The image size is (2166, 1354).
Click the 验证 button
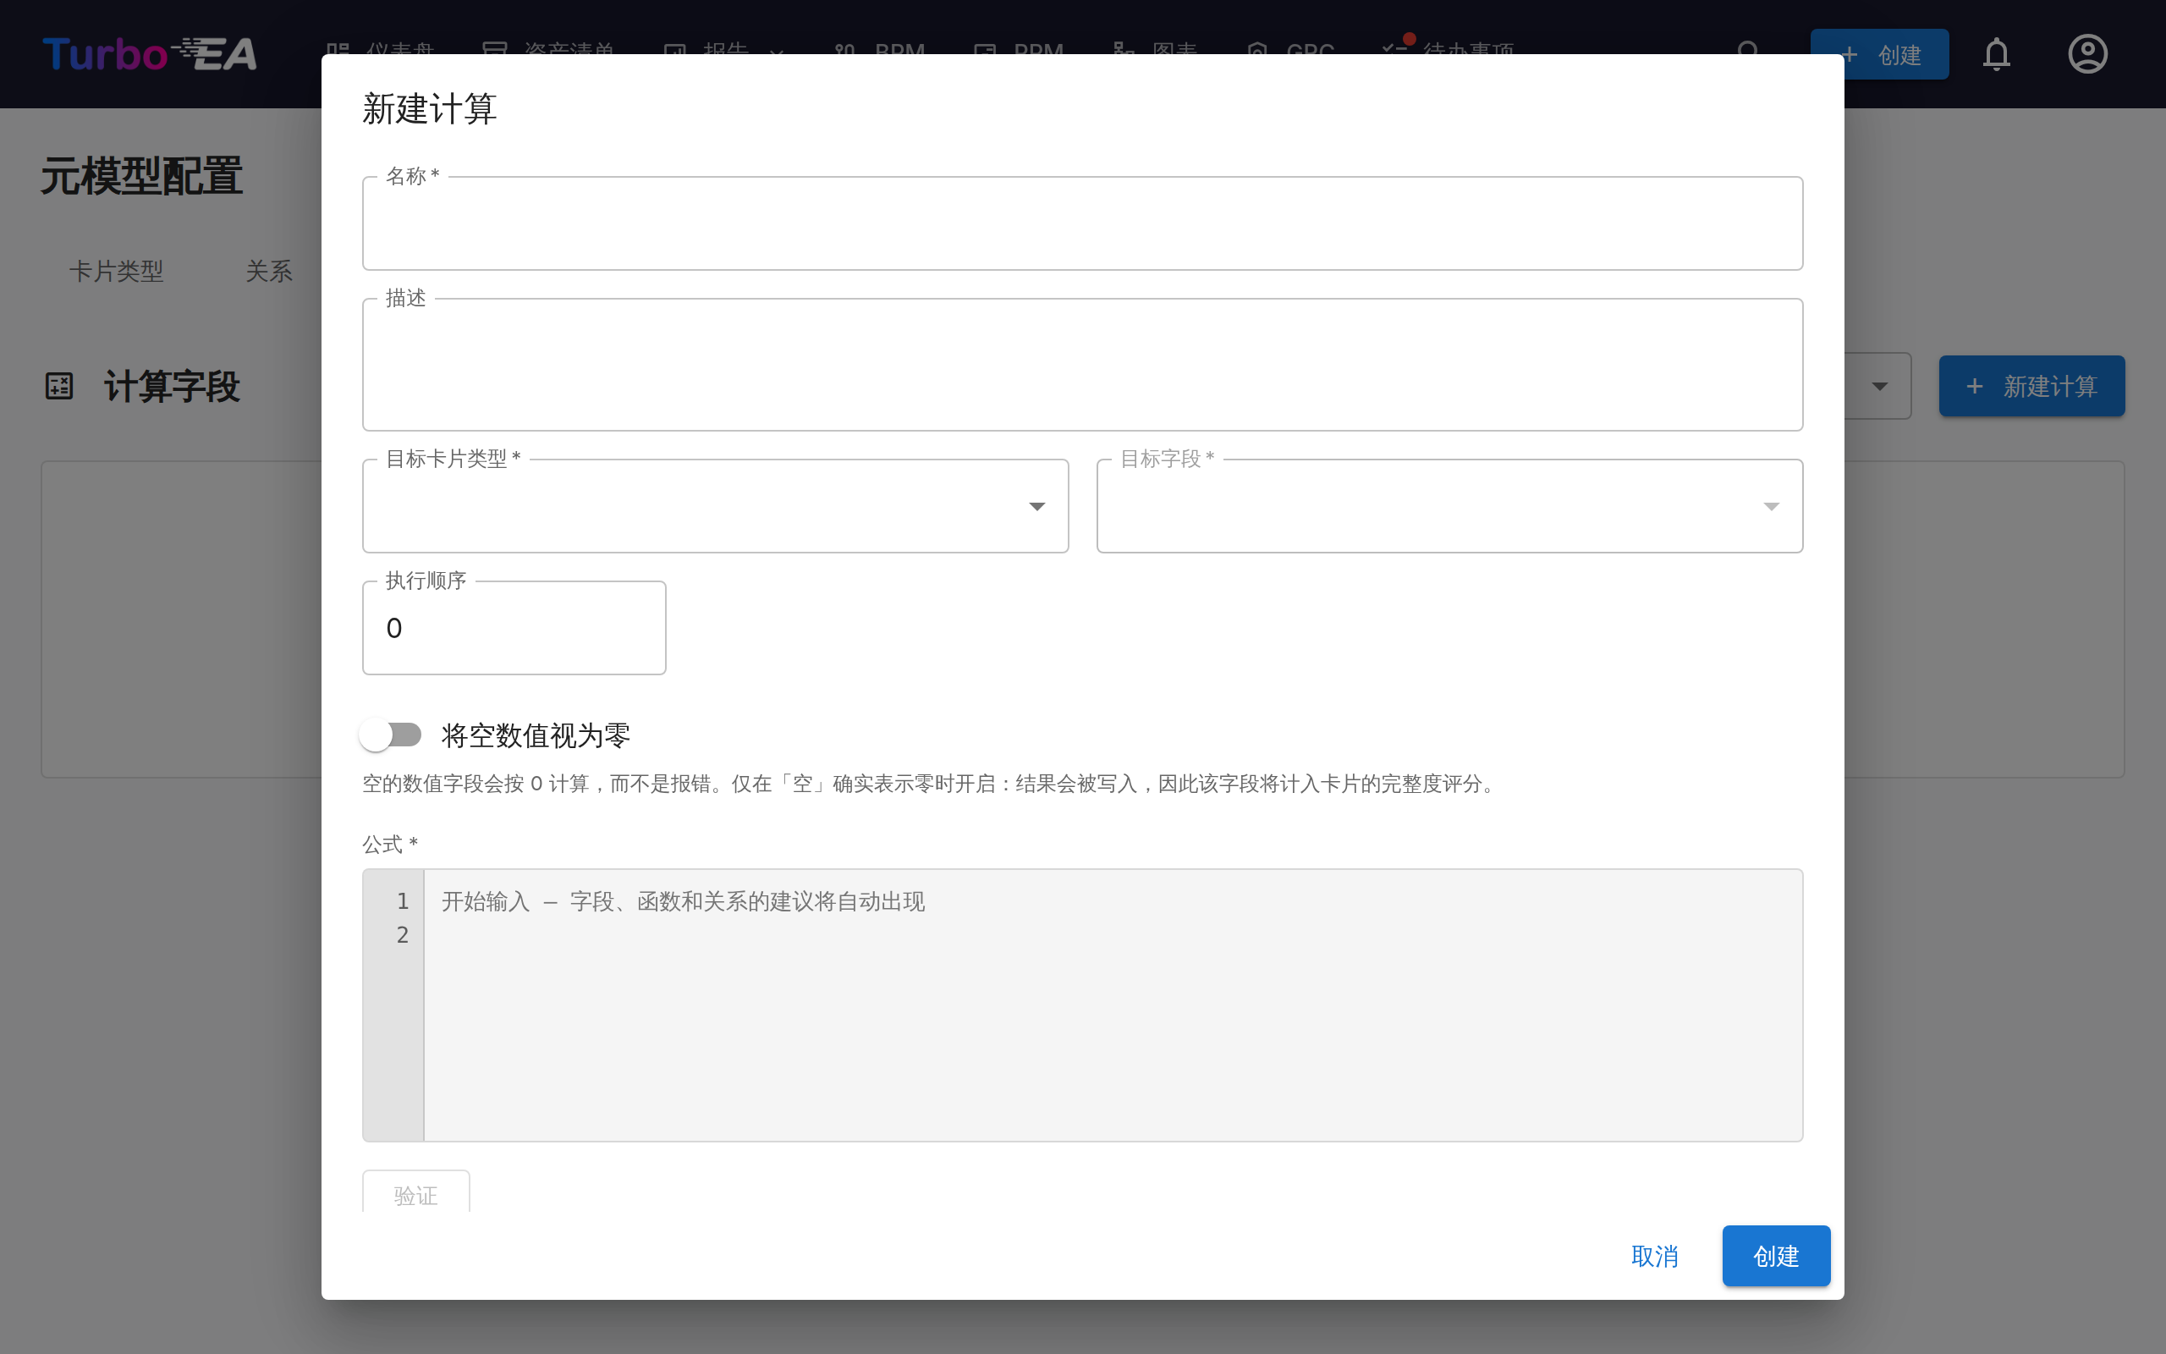tap(415, 1193)
